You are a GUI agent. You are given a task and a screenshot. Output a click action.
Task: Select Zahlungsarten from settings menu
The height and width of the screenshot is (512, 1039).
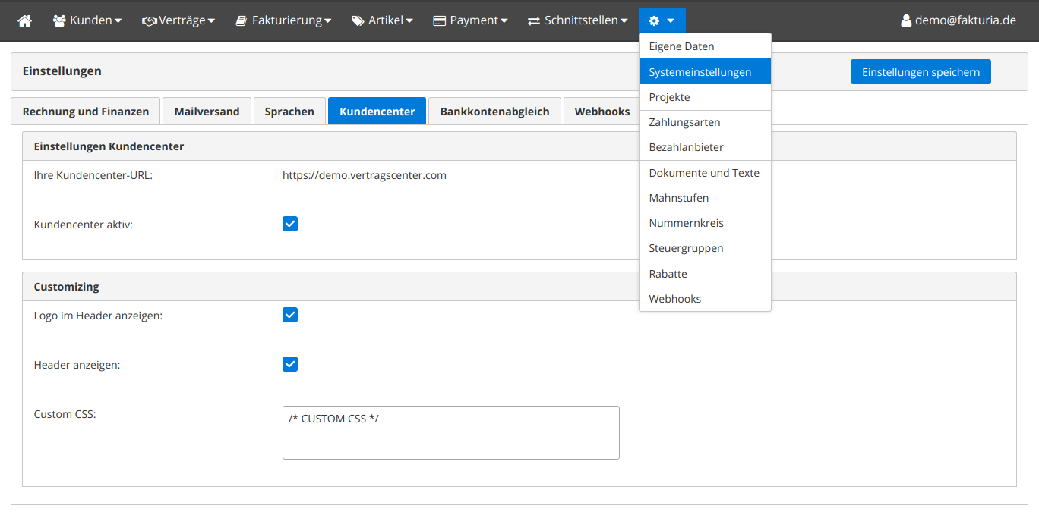click(684, 122)
